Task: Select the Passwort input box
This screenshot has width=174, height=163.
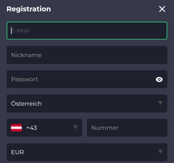Action: tap(80, 79)
